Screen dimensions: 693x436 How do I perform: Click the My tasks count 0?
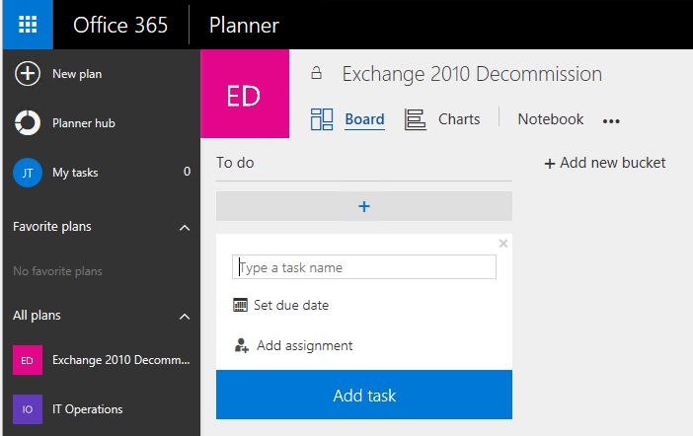coord(187,172)
